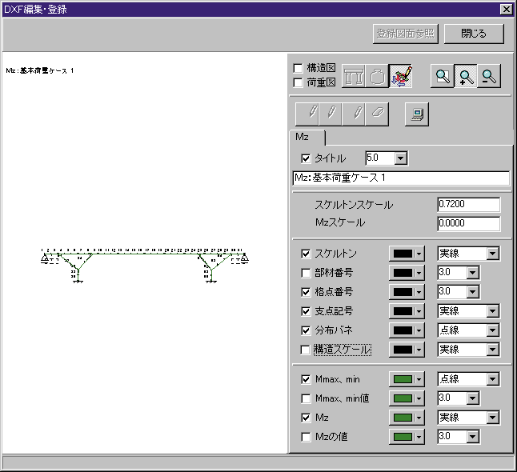
Task: Click the structure frame diagram icon
Action: pyautogui.click(x=355, y=76)
